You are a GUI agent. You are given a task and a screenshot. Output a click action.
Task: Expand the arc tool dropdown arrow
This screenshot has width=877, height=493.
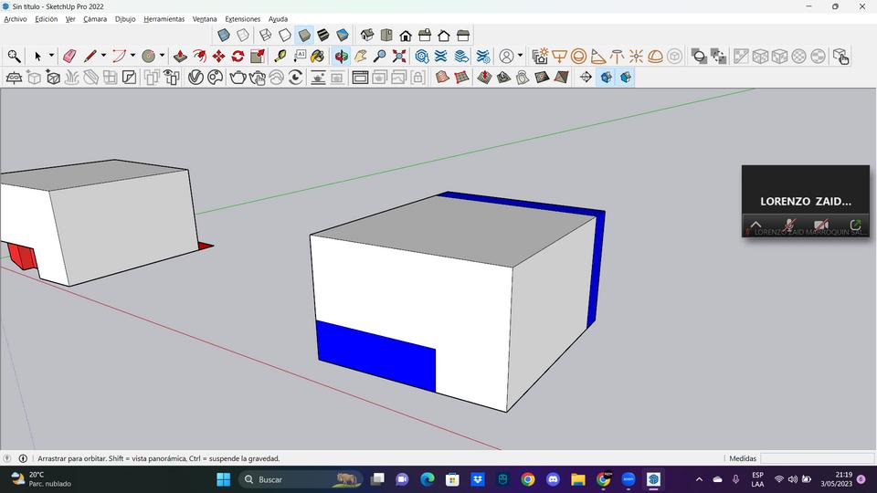point(132,56)
